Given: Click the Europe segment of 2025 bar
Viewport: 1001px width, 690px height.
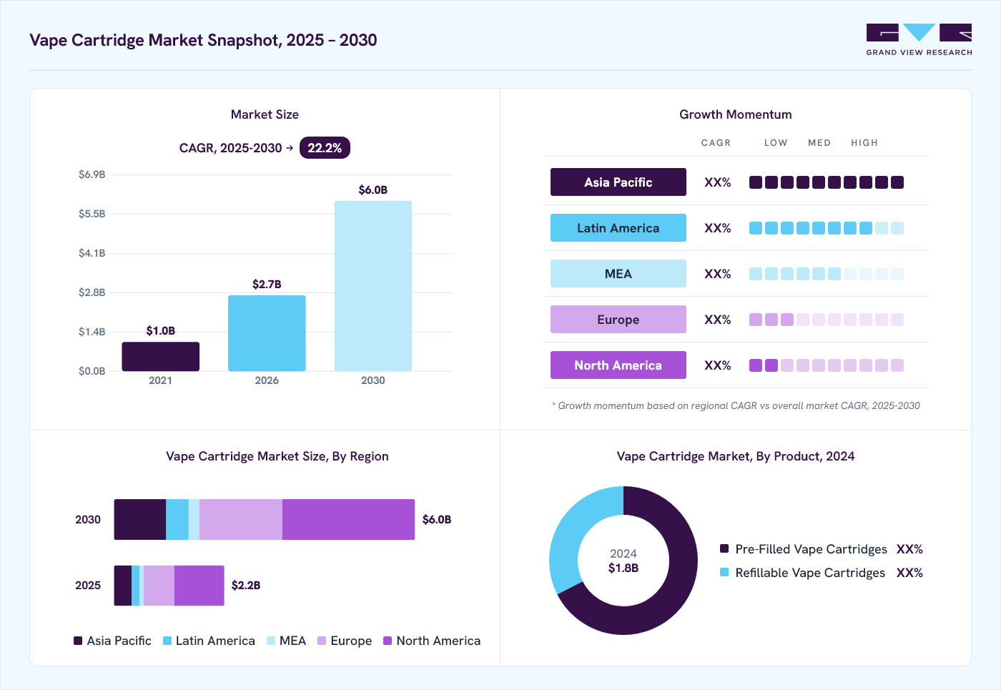Looking at the screenshot, I should 159,586.
